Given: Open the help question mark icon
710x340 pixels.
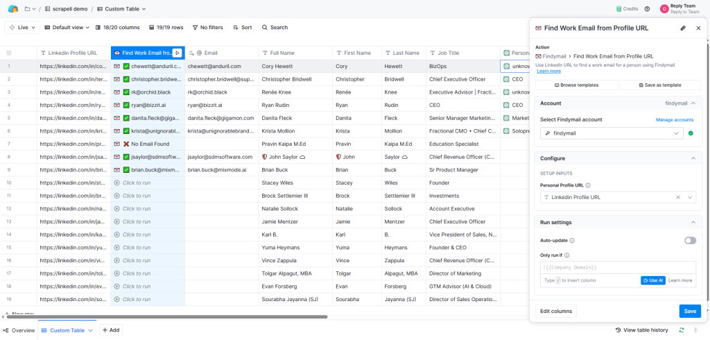Looking at the screenshot, I should [x=647, y=8].
